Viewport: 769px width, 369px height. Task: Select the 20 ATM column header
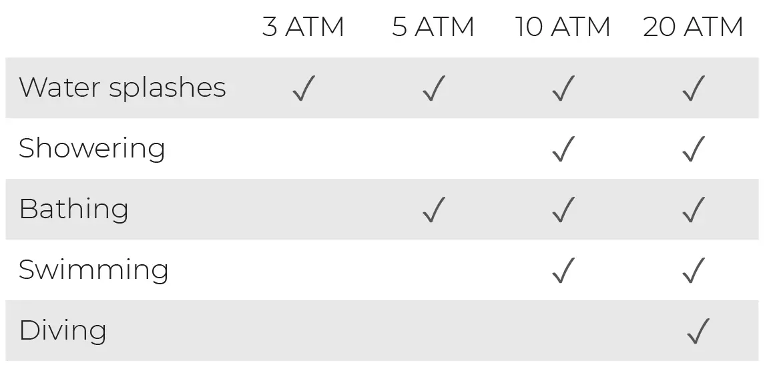[x=693, y=27]
